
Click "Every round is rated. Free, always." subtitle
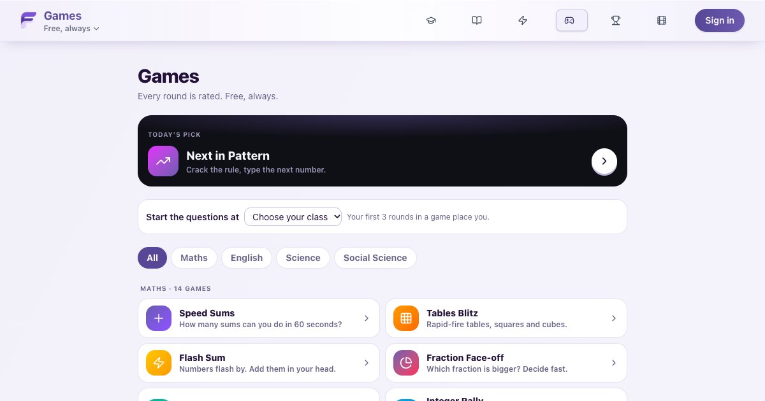pos(208,96)
